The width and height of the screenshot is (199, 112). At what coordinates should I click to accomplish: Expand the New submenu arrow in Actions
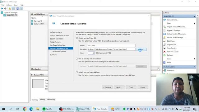click(195, 23)
